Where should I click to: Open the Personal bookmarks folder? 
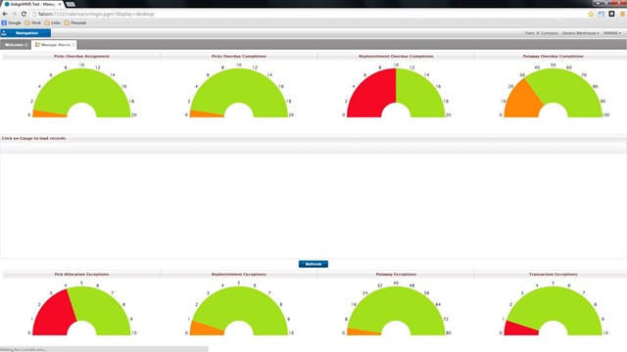pos(75,22)
